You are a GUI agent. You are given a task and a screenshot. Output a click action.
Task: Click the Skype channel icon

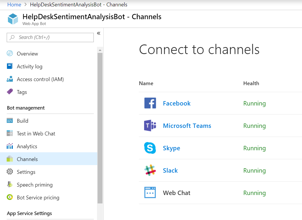coord(150,148)
